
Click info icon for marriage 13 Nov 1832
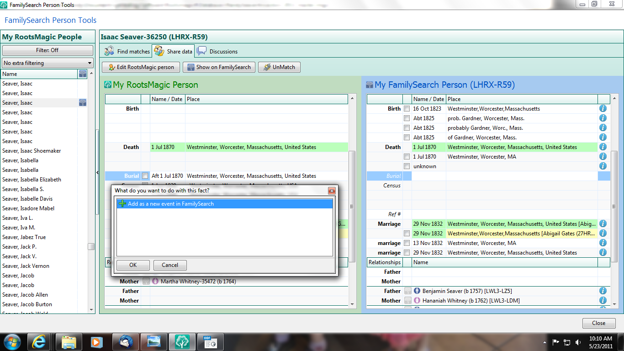point(603,243)
